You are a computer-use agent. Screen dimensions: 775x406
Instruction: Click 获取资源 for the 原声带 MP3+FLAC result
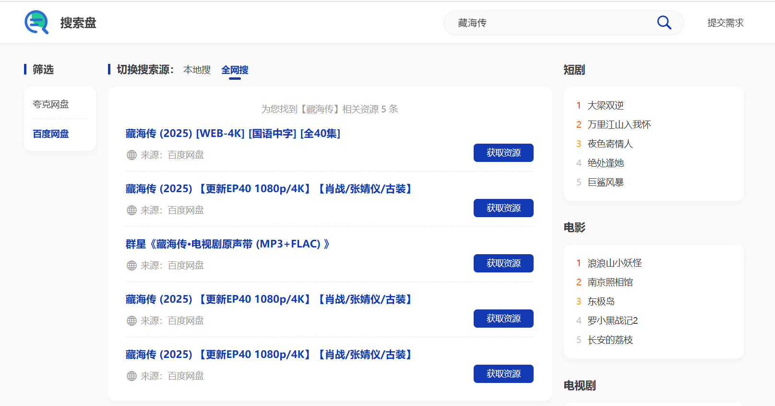point(503,263)
